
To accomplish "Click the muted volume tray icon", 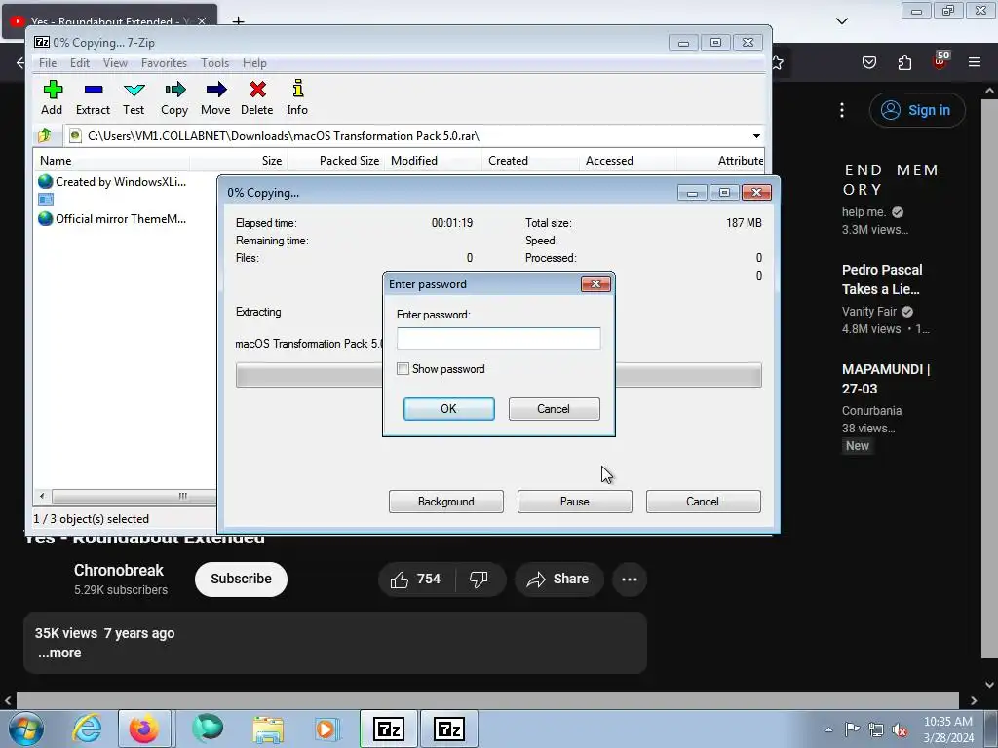I will (x=900, y=729).
